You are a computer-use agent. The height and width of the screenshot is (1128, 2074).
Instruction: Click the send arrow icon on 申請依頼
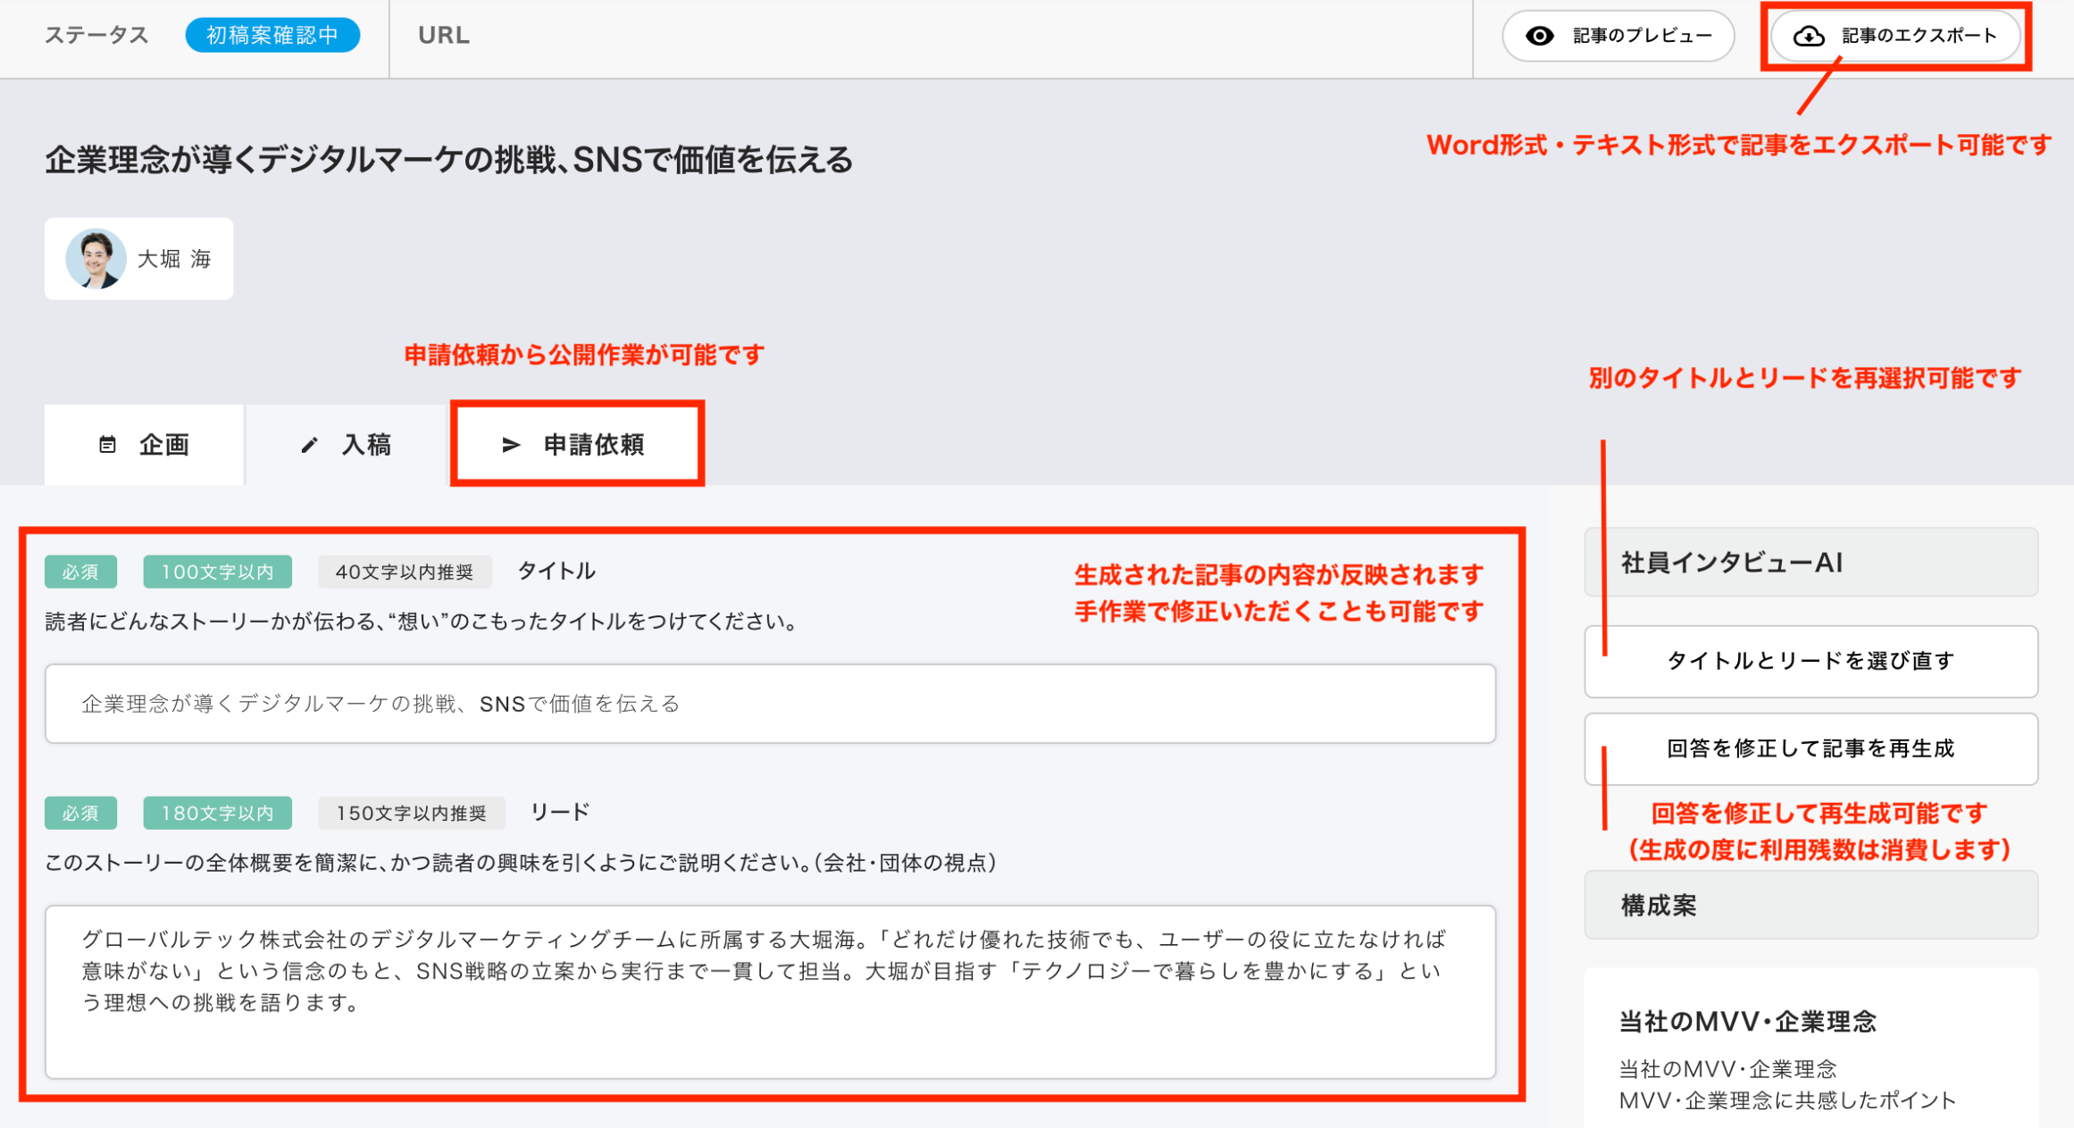point(511,445)
